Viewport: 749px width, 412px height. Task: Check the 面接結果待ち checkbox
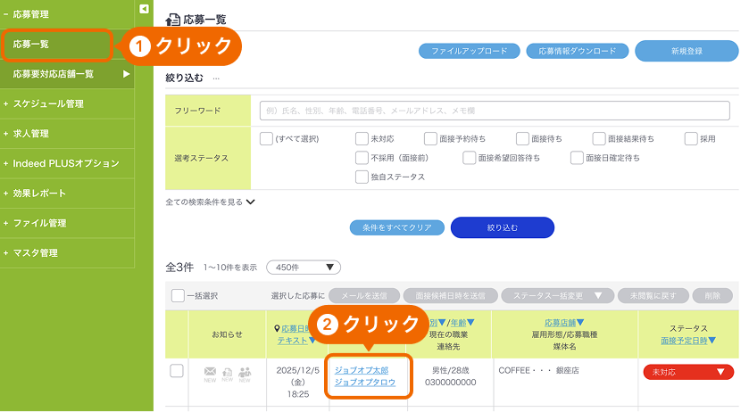[599, 139]
